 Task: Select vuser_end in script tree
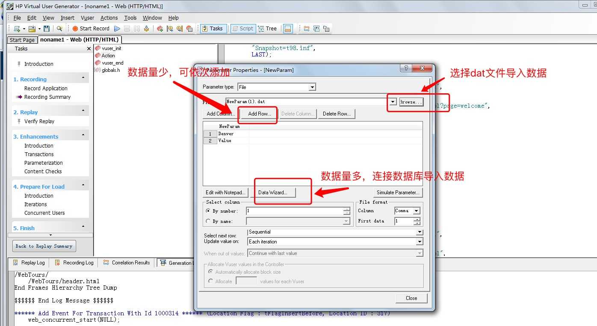click(x=112, y=63)
